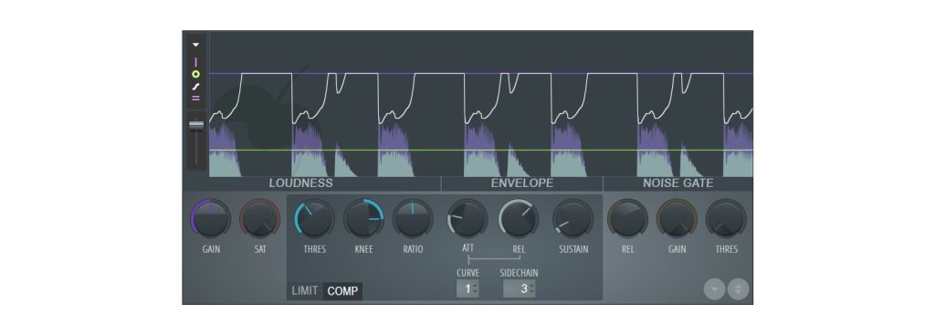Click the envelope REL release knob
This screenshot has height=334, width=935.
pyautogui.click(x=519, y=219)
